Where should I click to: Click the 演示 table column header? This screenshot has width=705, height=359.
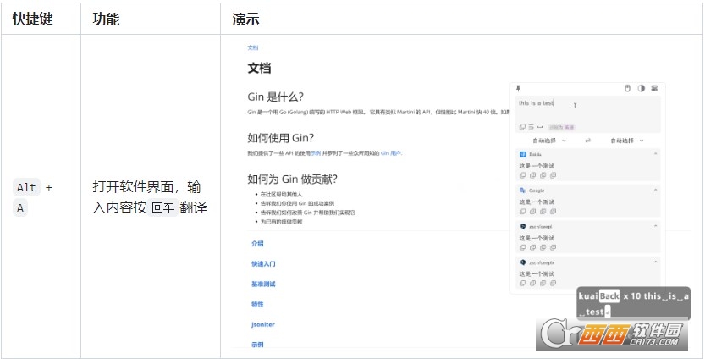pos(245,19)
